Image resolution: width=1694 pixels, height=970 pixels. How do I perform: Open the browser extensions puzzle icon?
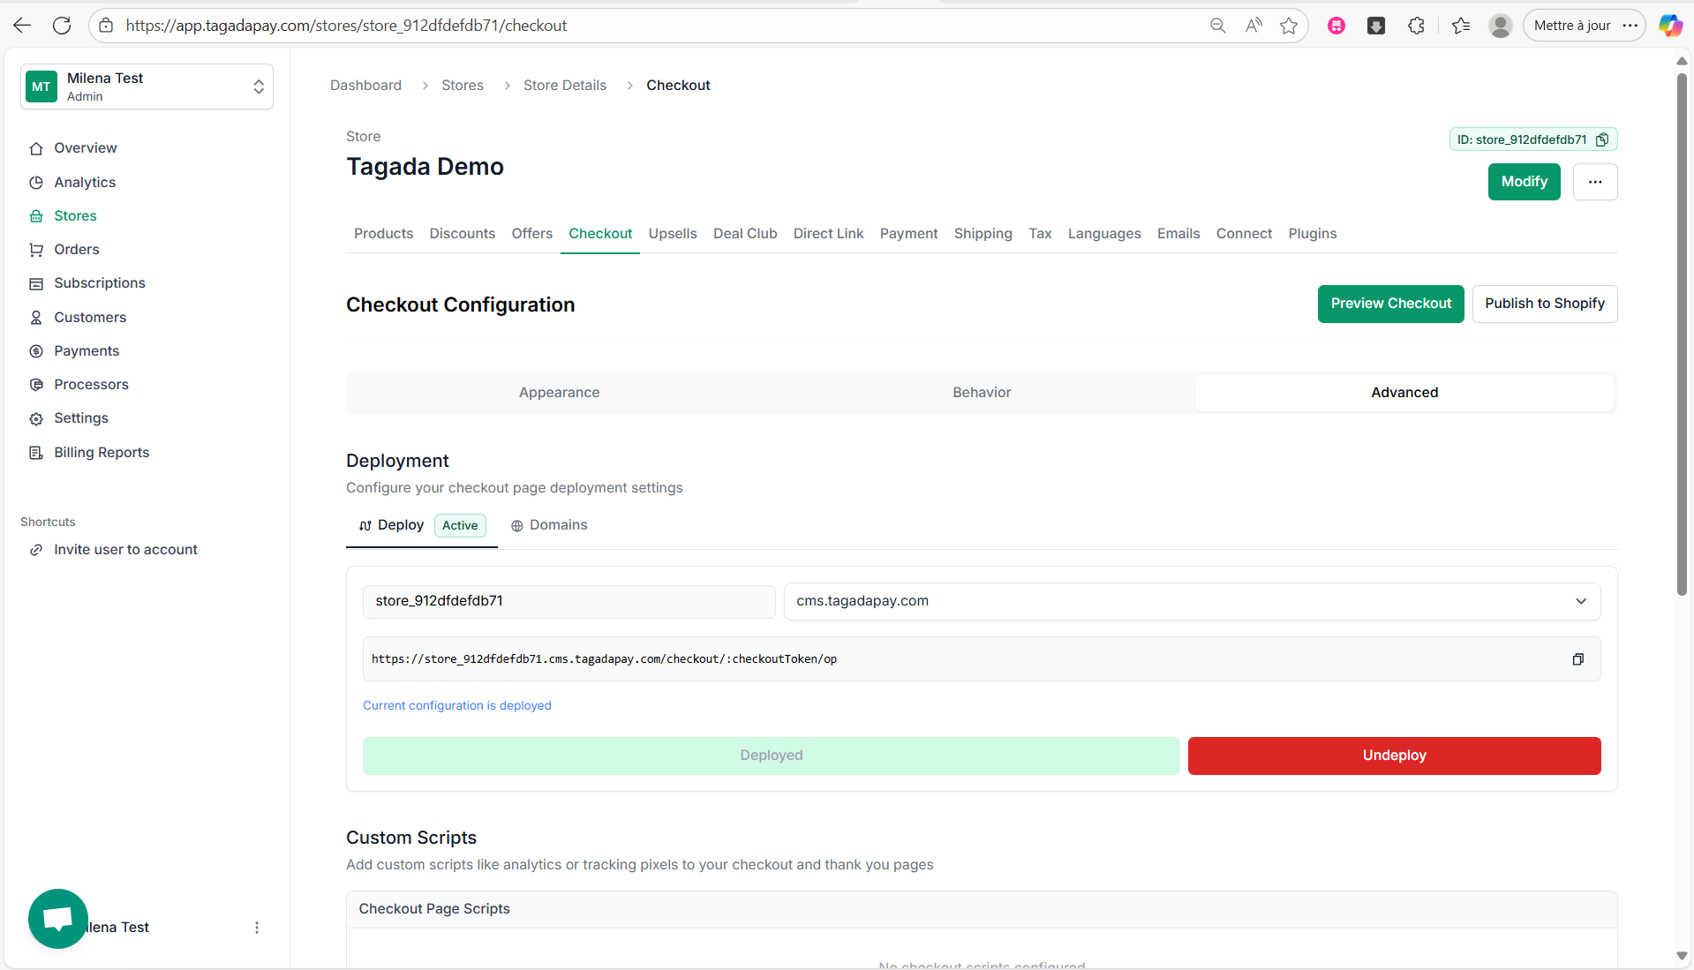pyautogui.click(x=1417, y=26)
